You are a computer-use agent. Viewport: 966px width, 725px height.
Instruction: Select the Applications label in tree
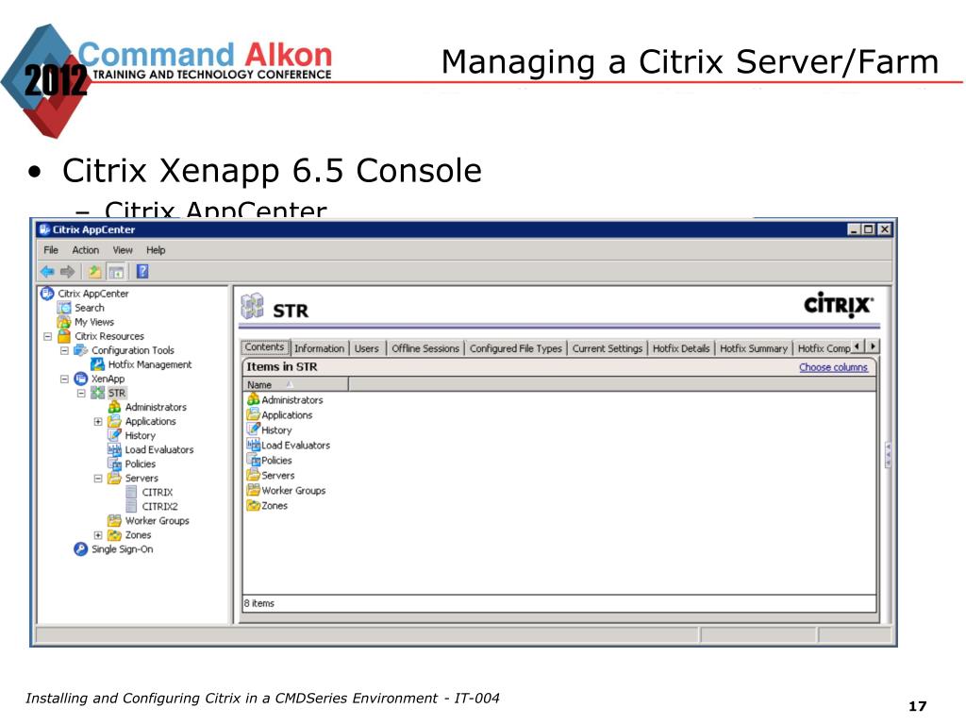[150, 421]
